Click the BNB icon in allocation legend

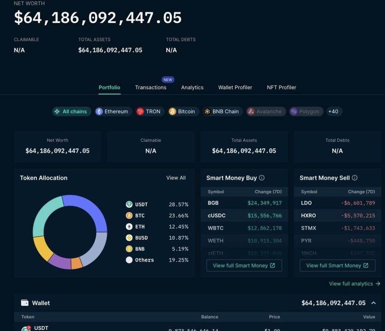pyautogui.click(x=129, y=249)
